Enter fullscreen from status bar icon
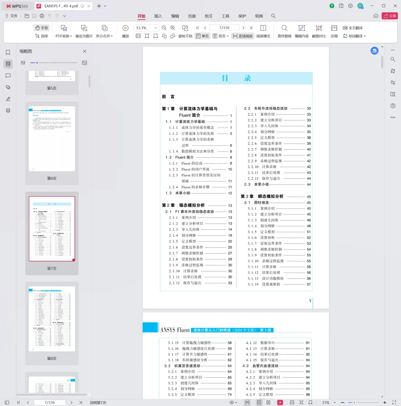The height and width of the screenshot is (406, 401). [x=394, y=402]
